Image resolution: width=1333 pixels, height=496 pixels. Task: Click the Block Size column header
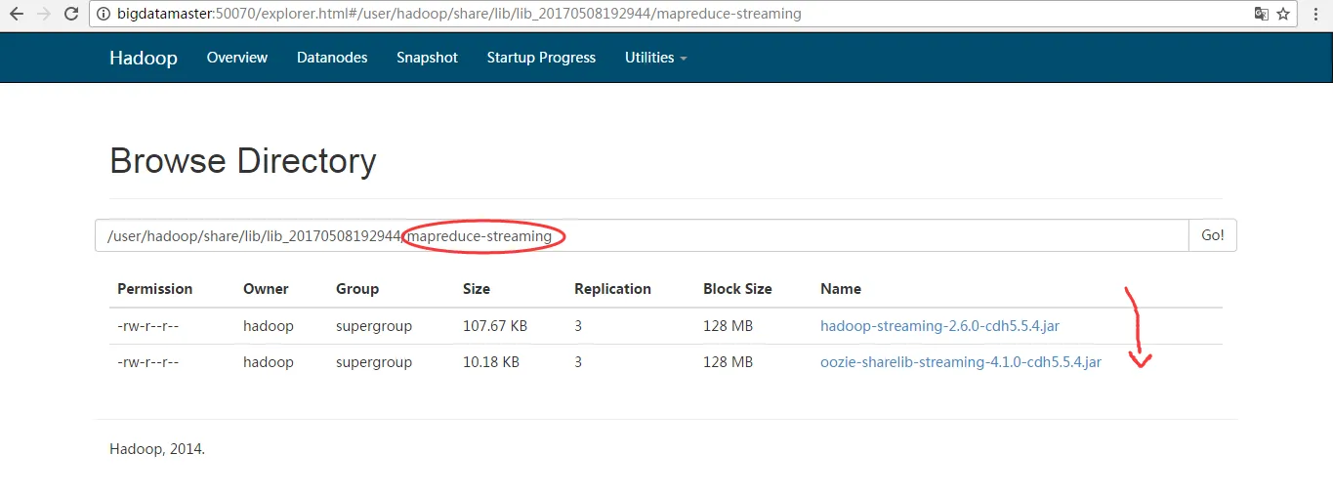point(737,289)
